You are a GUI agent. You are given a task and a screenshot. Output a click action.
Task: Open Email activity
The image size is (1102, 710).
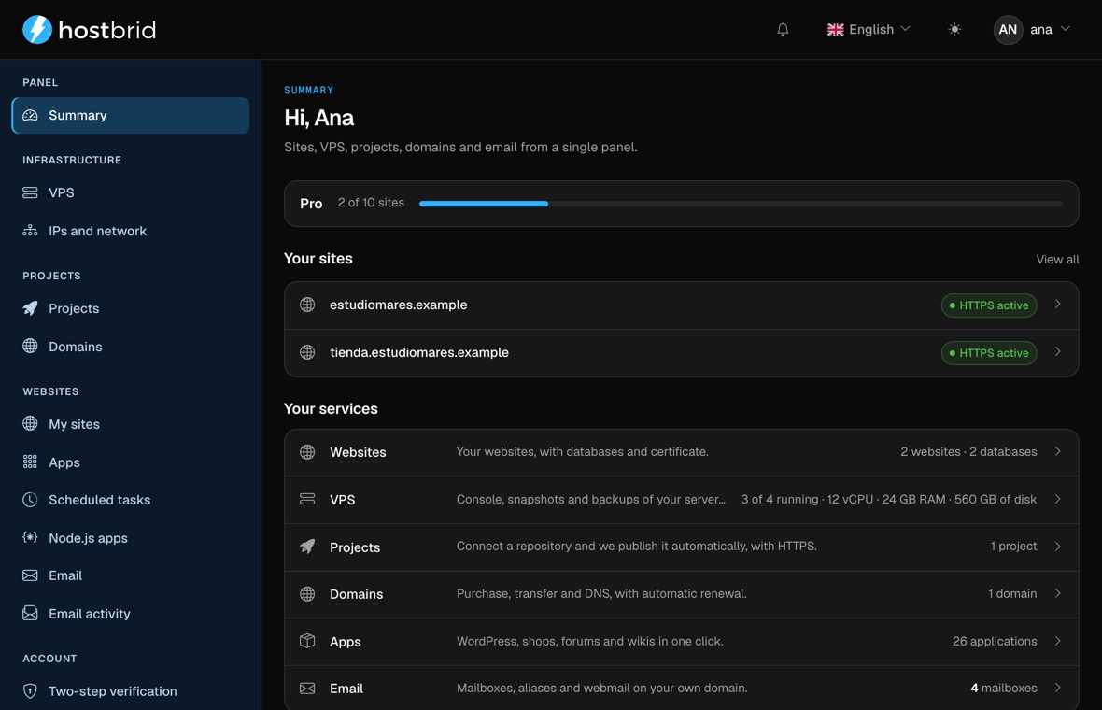coord(131,613)
